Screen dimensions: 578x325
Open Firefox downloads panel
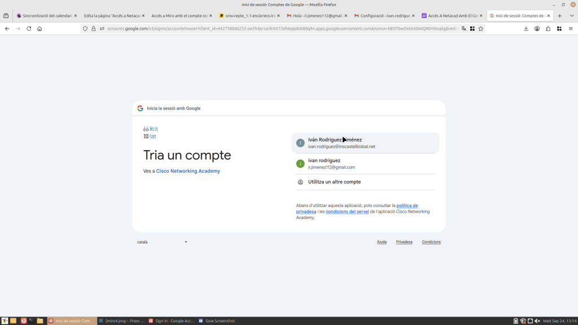coord(526,28)
